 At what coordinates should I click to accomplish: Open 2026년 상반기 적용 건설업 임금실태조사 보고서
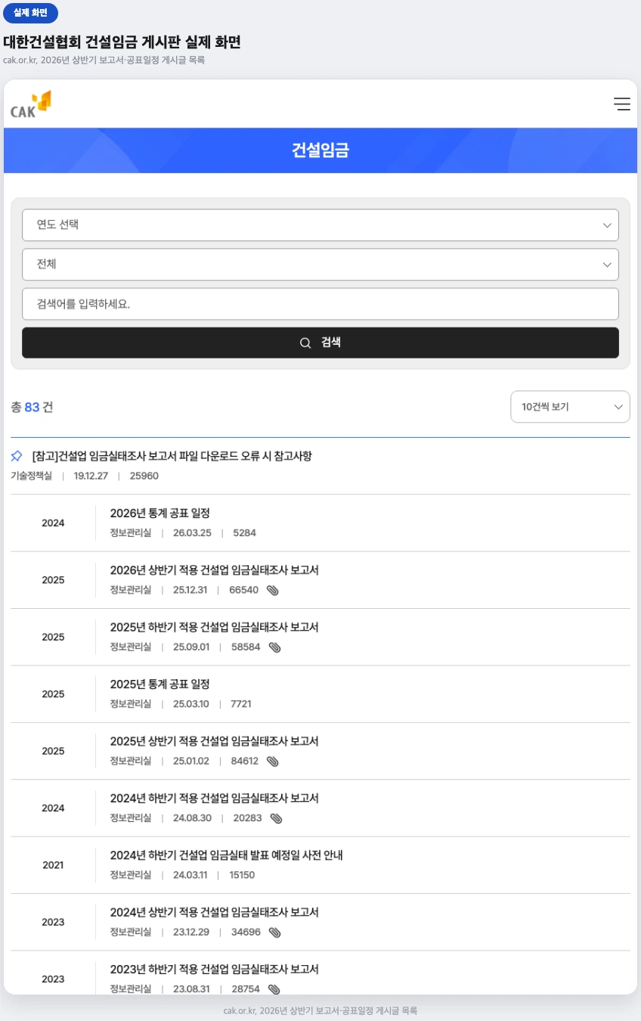coord(215,570)
